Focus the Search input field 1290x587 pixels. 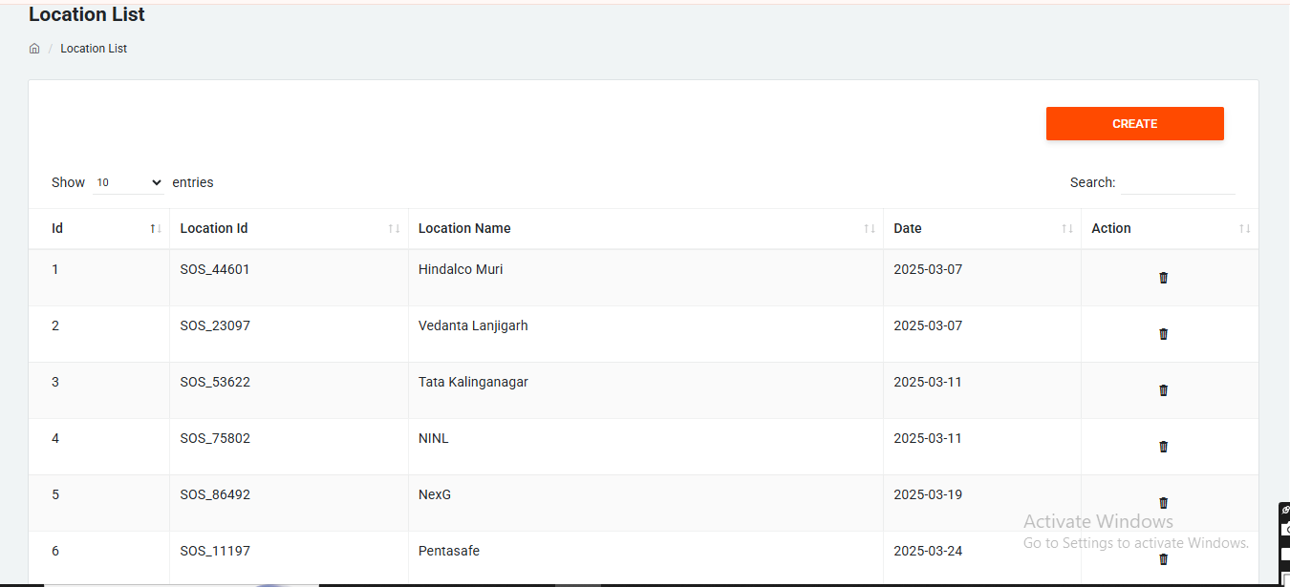point(1177,182)
